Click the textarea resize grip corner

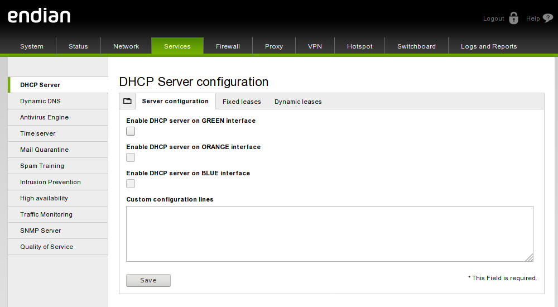tap(530, 257)
